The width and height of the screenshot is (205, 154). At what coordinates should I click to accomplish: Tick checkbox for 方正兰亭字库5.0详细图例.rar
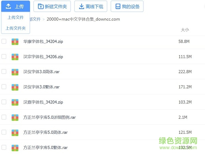click(4, 117)
